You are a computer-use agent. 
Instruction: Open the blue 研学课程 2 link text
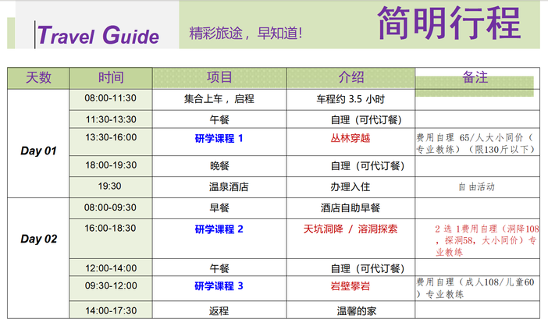point(219,229)
